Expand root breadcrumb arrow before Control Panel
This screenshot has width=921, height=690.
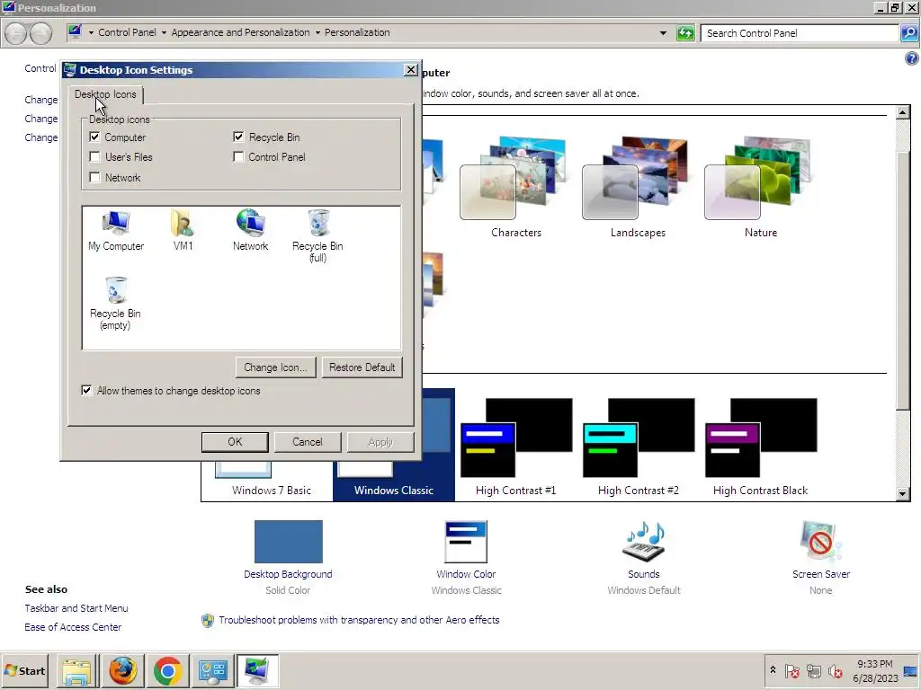(91, 33)
